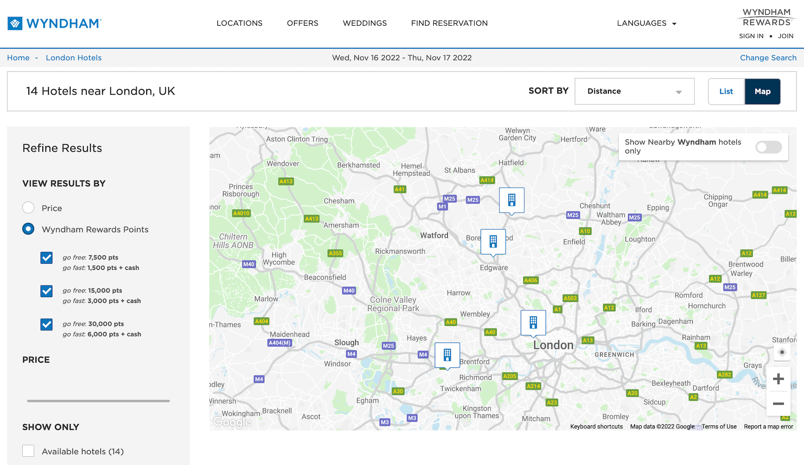The width and height of the screenshot is (804, 465).
Task: Open Find Reservation
Action: click(x=449, y=23)
